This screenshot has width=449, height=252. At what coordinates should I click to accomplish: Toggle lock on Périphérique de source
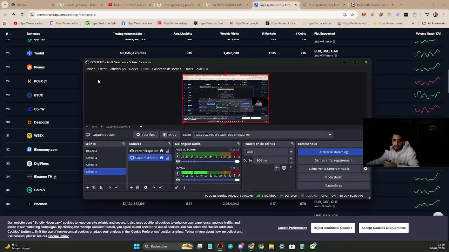pyautogui.click(x=168, y=151)
